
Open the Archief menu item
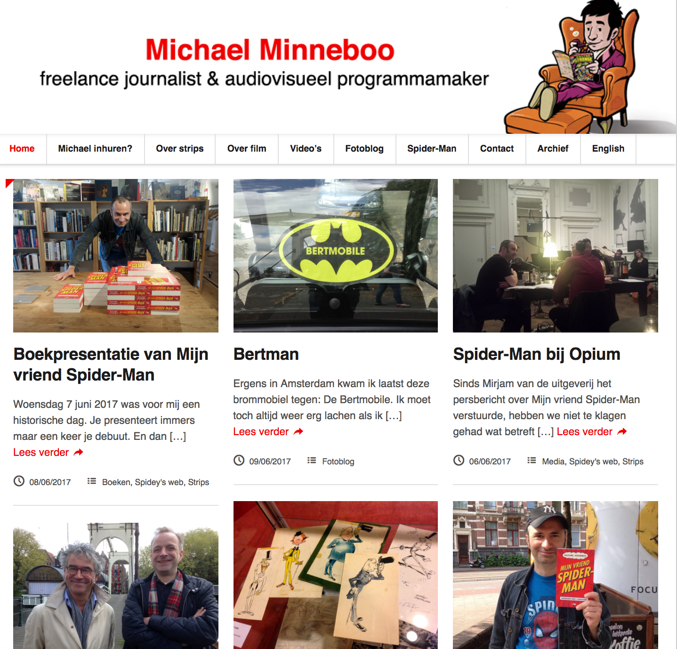[x=553, y=149]
